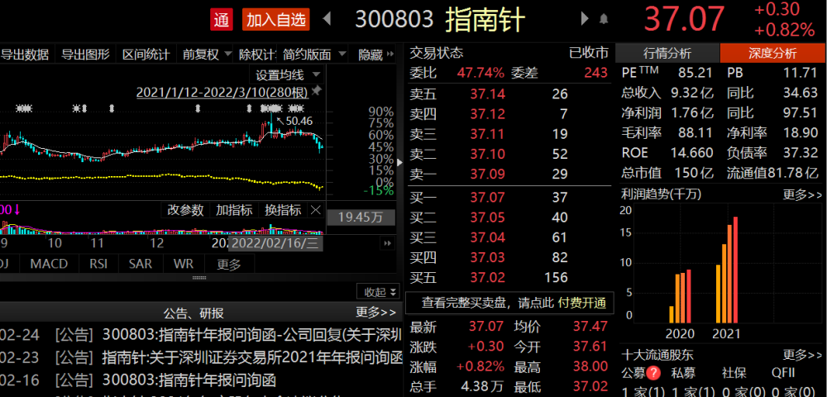Click 卖二 price 37.10

click(488, 154)
